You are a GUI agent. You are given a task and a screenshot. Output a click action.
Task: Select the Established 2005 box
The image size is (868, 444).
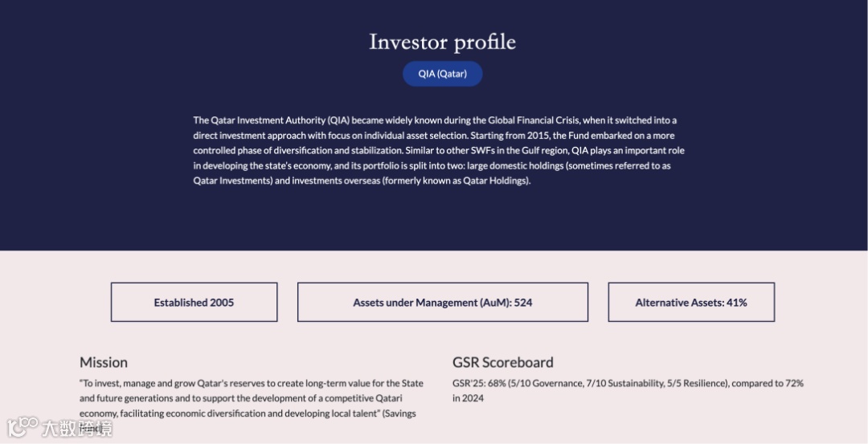[194, 302]
